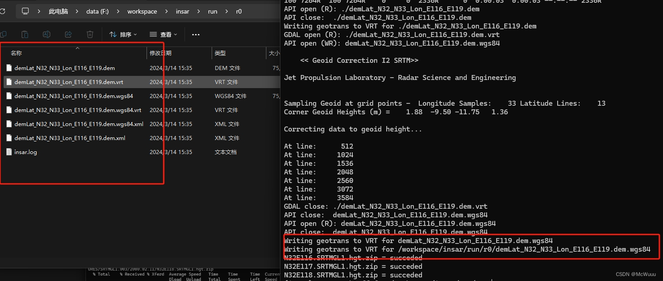This screenshot has width=663, height=281.
Task: Open the r0 breadcrumb entry
Action: (x=239, y=11)
